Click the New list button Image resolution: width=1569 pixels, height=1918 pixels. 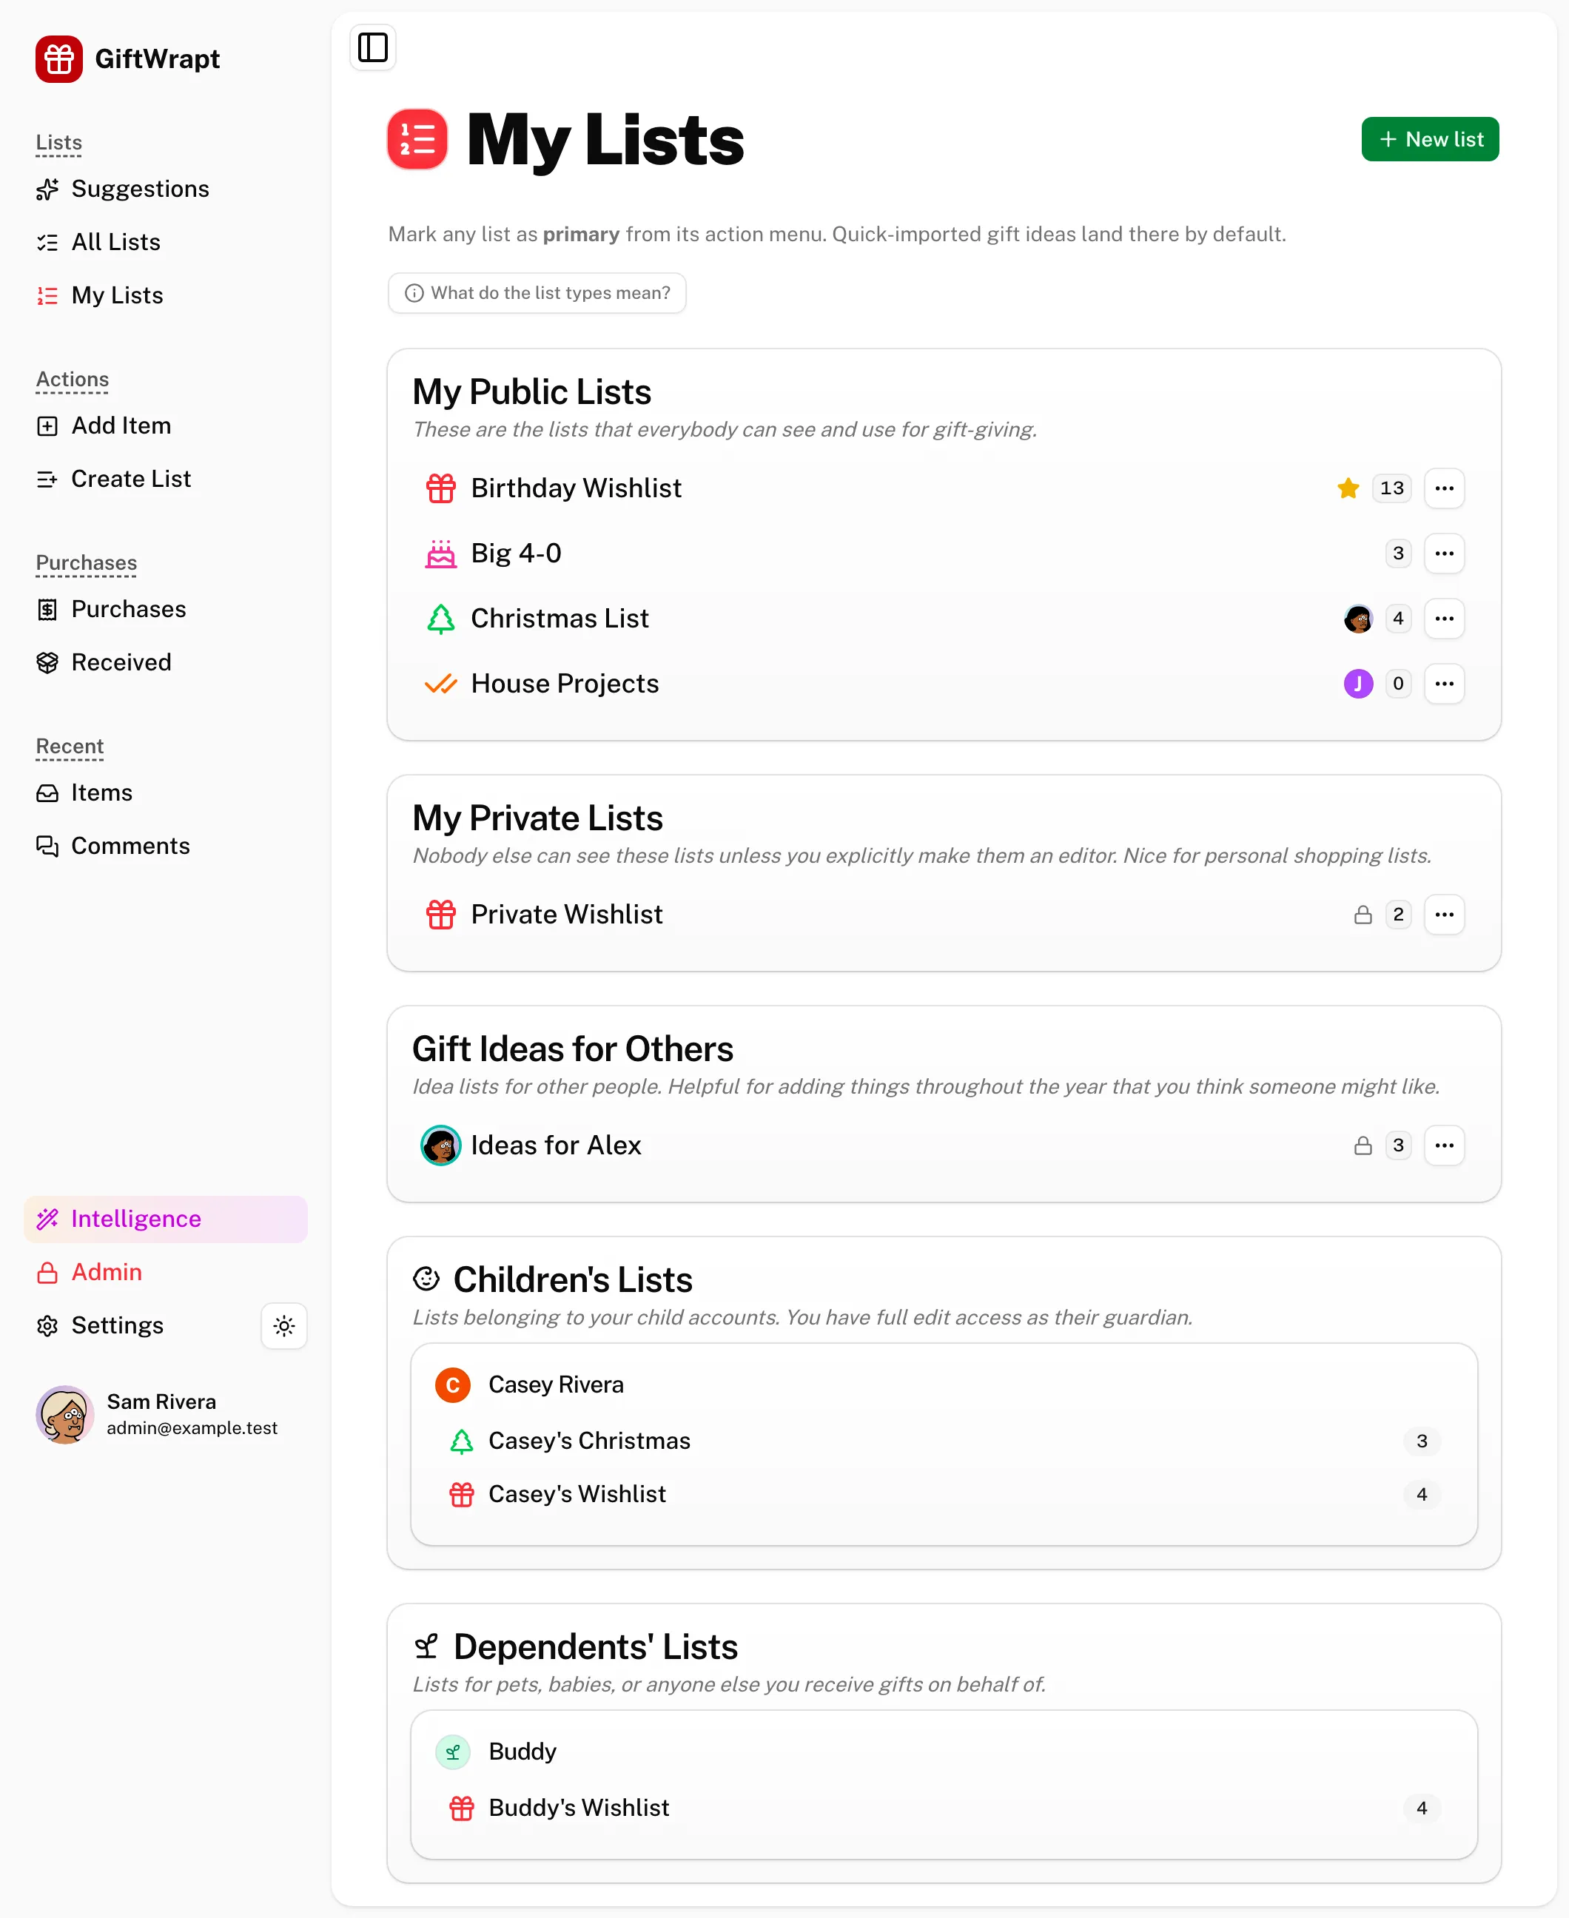click(1429, 139)
